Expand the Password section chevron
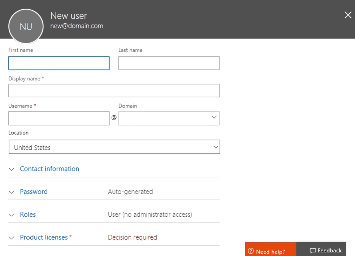This screenshot has height=256, width=355. pyautogui.click(x=12, y=192)
